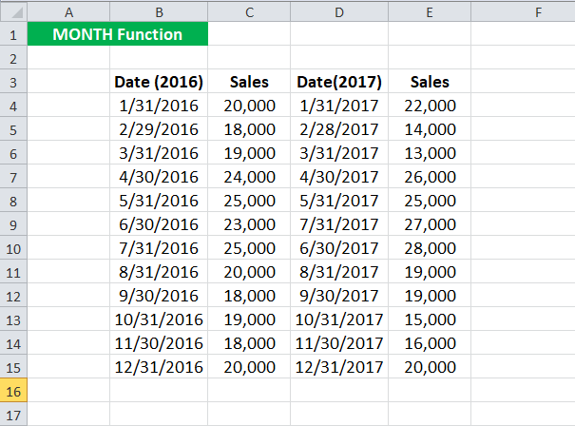Viewport: 575px width, 426px height.
Task: Click cell containing 10/31/2017
Action: point(339,319)
